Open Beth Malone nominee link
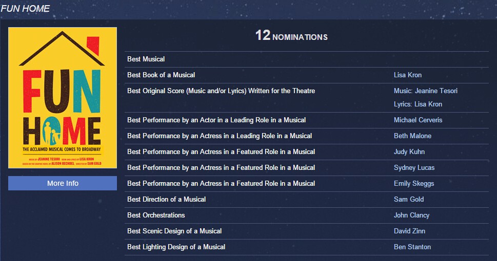Image resolution: width=497 pixels, height=261 pixels. (412, 136)
